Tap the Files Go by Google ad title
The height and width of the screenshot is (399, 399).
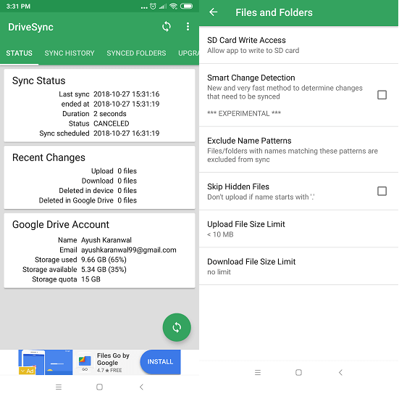point(113,359)
